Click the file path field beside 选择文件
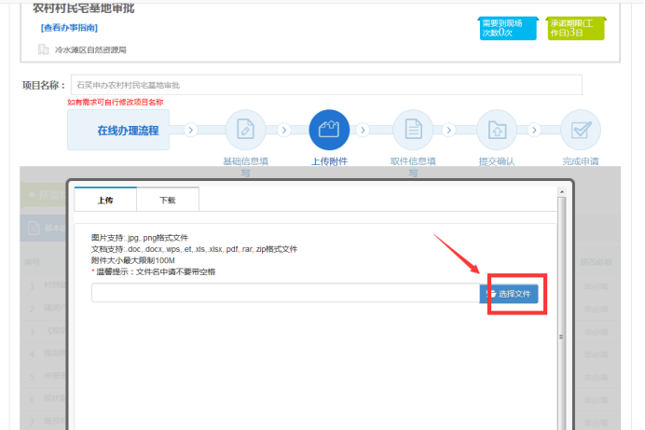This screenshot has width=645, height=430. pos(284,294)
